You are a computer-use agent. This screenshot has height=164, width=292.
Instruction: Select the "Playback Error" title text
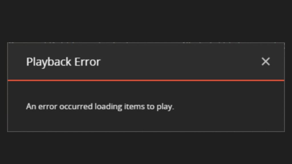tap(63, 62)
